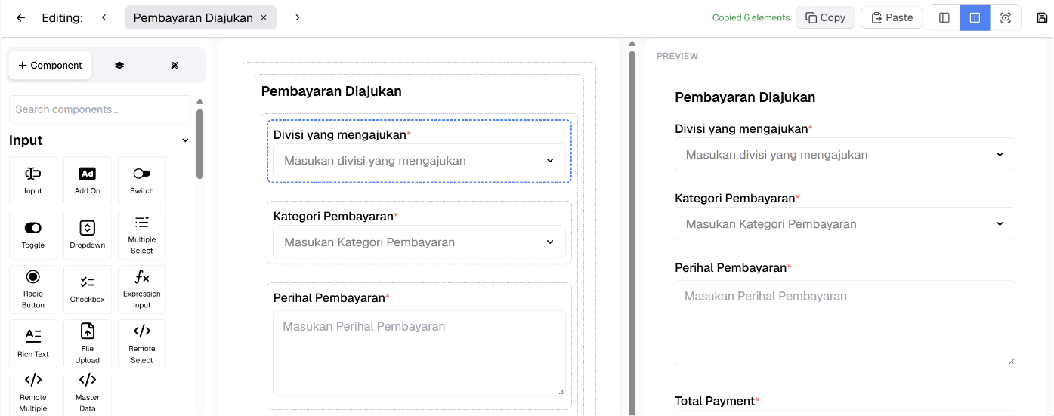Click editor Perihal Pembayaran text area
The width and height of the screenshot is (1054, 416).
point(419,353)
